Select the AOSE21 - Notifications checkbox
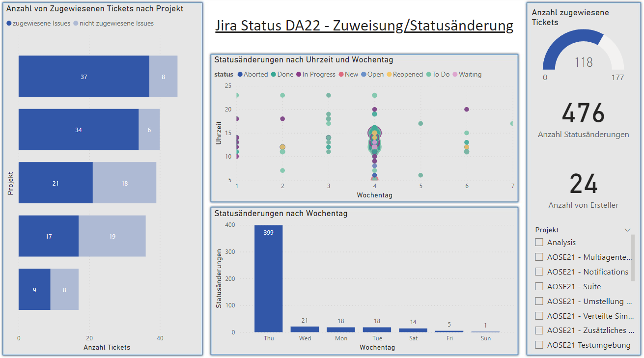The image size is (644, 358). click(x=539, y=272)
